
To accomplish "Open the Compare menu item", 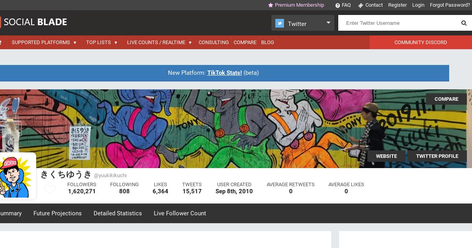I will [245, 43].
